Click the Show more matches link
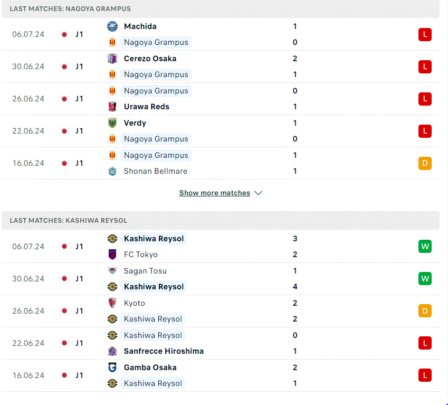 click(214, 193)
